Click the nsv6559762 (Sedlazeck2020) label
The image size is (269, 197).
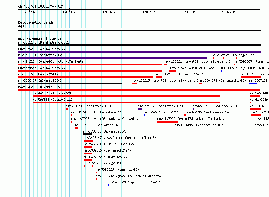pyautogui.click(x=161, y=106)
